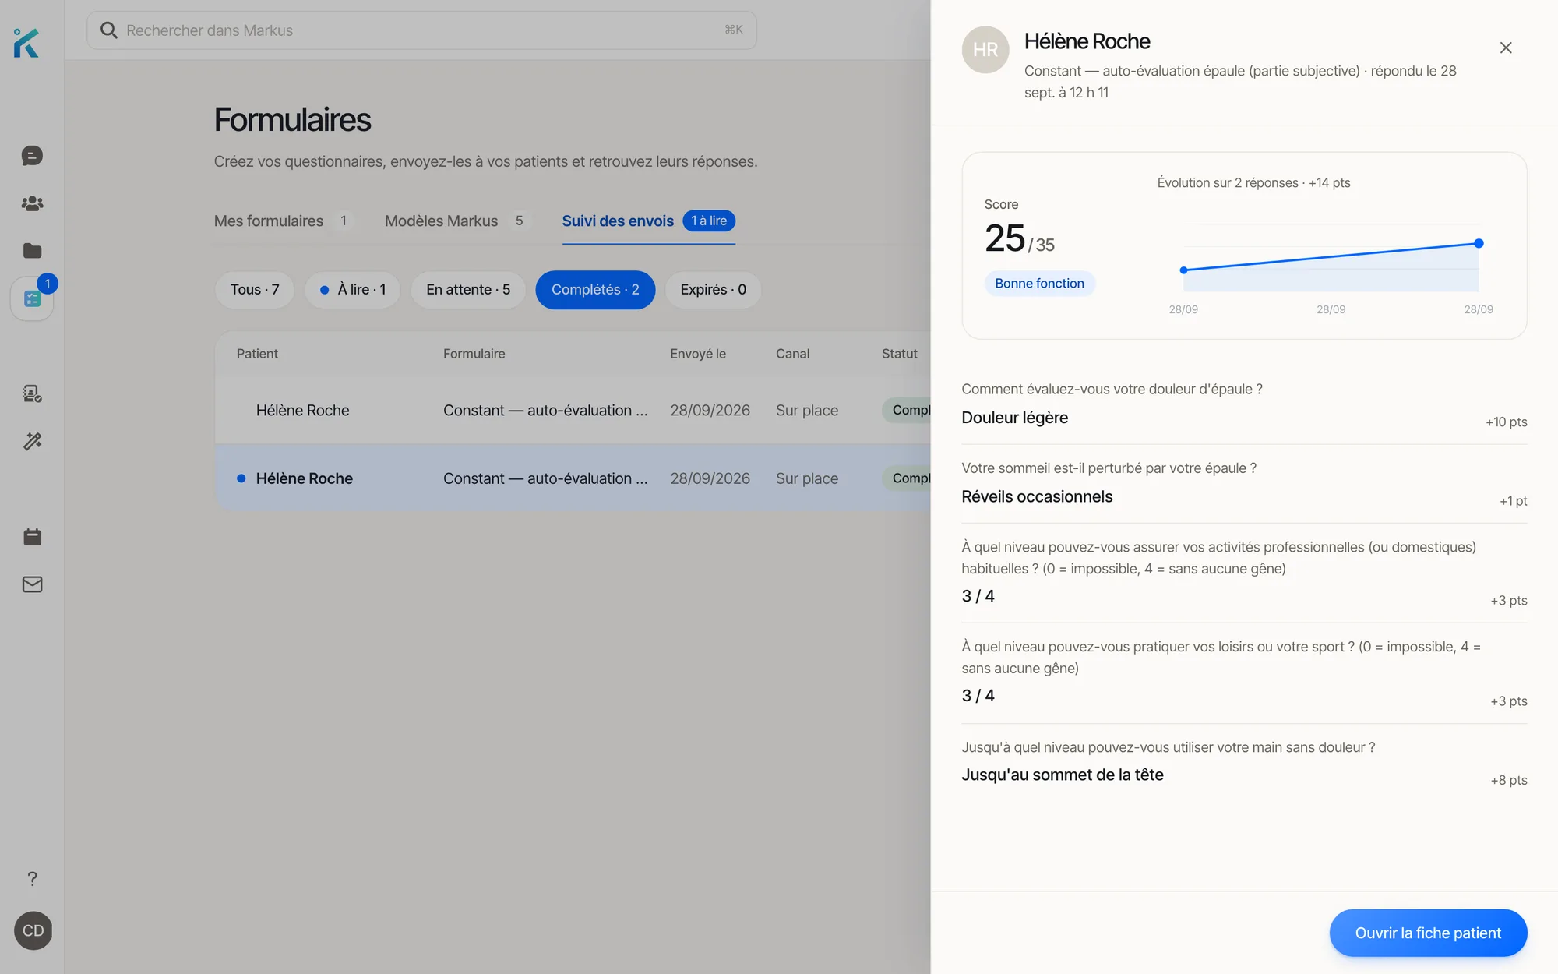Click the first data point on score chart

pos(1183,270)
